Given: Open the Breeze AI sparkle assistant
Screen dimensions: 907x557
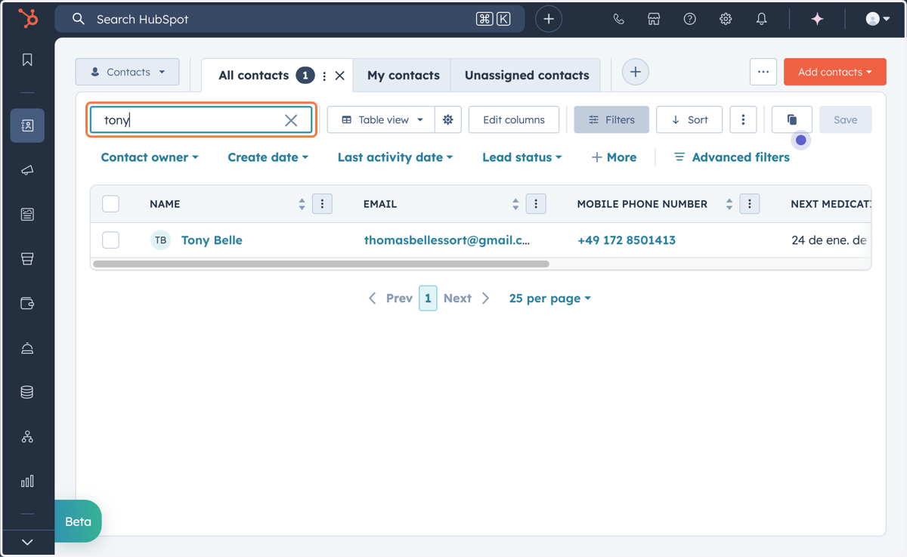Looking at the screenshot, I should click(x=817, y=19).
